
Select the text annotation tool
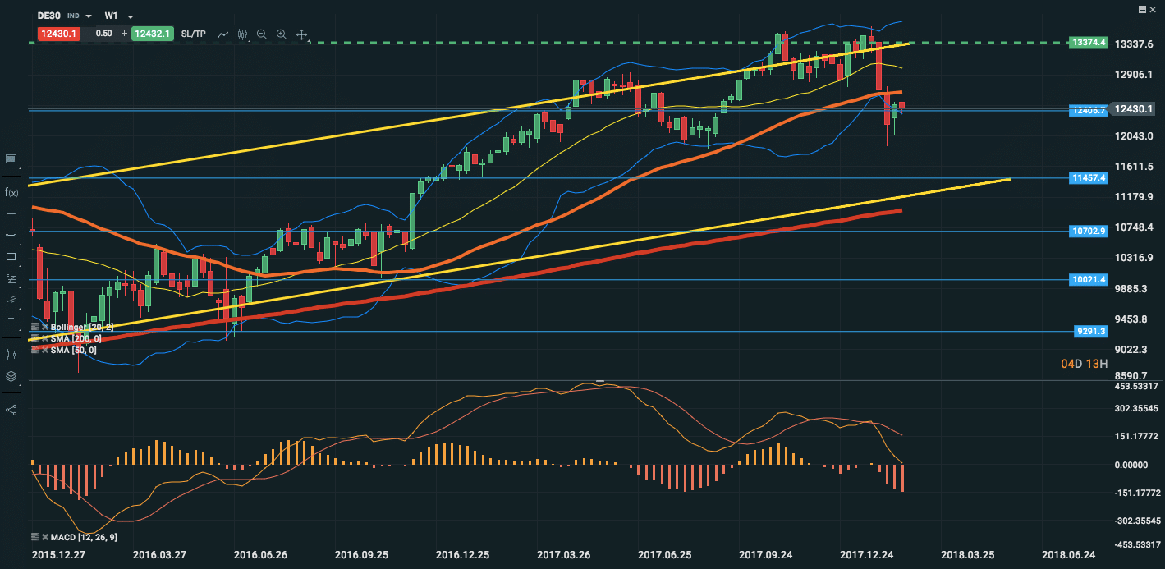[11, 320]
